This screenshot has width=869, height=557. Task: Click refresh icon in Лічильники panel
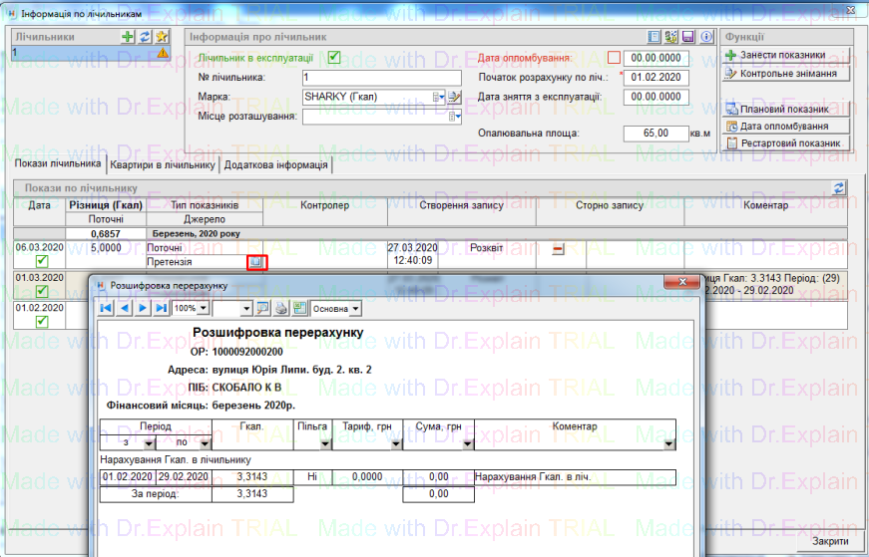pos(144,37)
